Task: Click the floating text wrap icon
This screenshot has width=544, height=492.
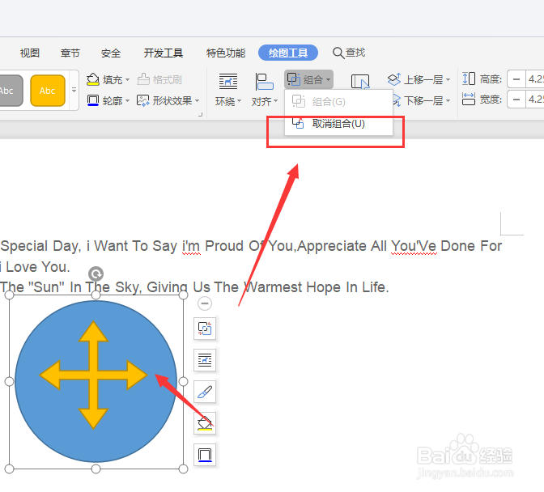Action: [205, 360]
